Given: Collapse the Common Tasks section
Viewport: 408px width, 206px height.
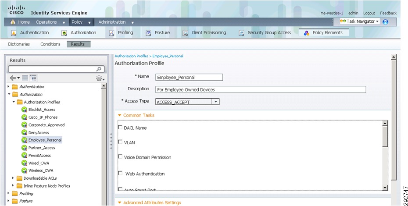Looking at the screenshot, I should pyautogui.click(x=119, y=115).
